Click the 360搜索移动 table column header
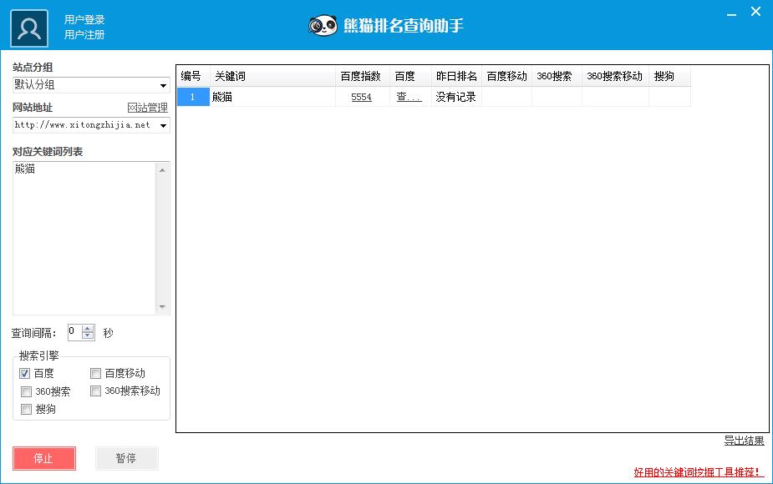 click(x=615, y=76)
